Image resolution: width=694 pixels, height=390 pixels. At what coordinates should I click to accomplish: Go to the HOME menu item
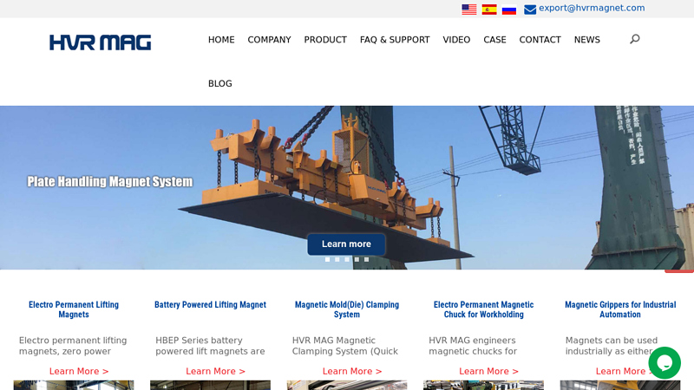[221, 40]
